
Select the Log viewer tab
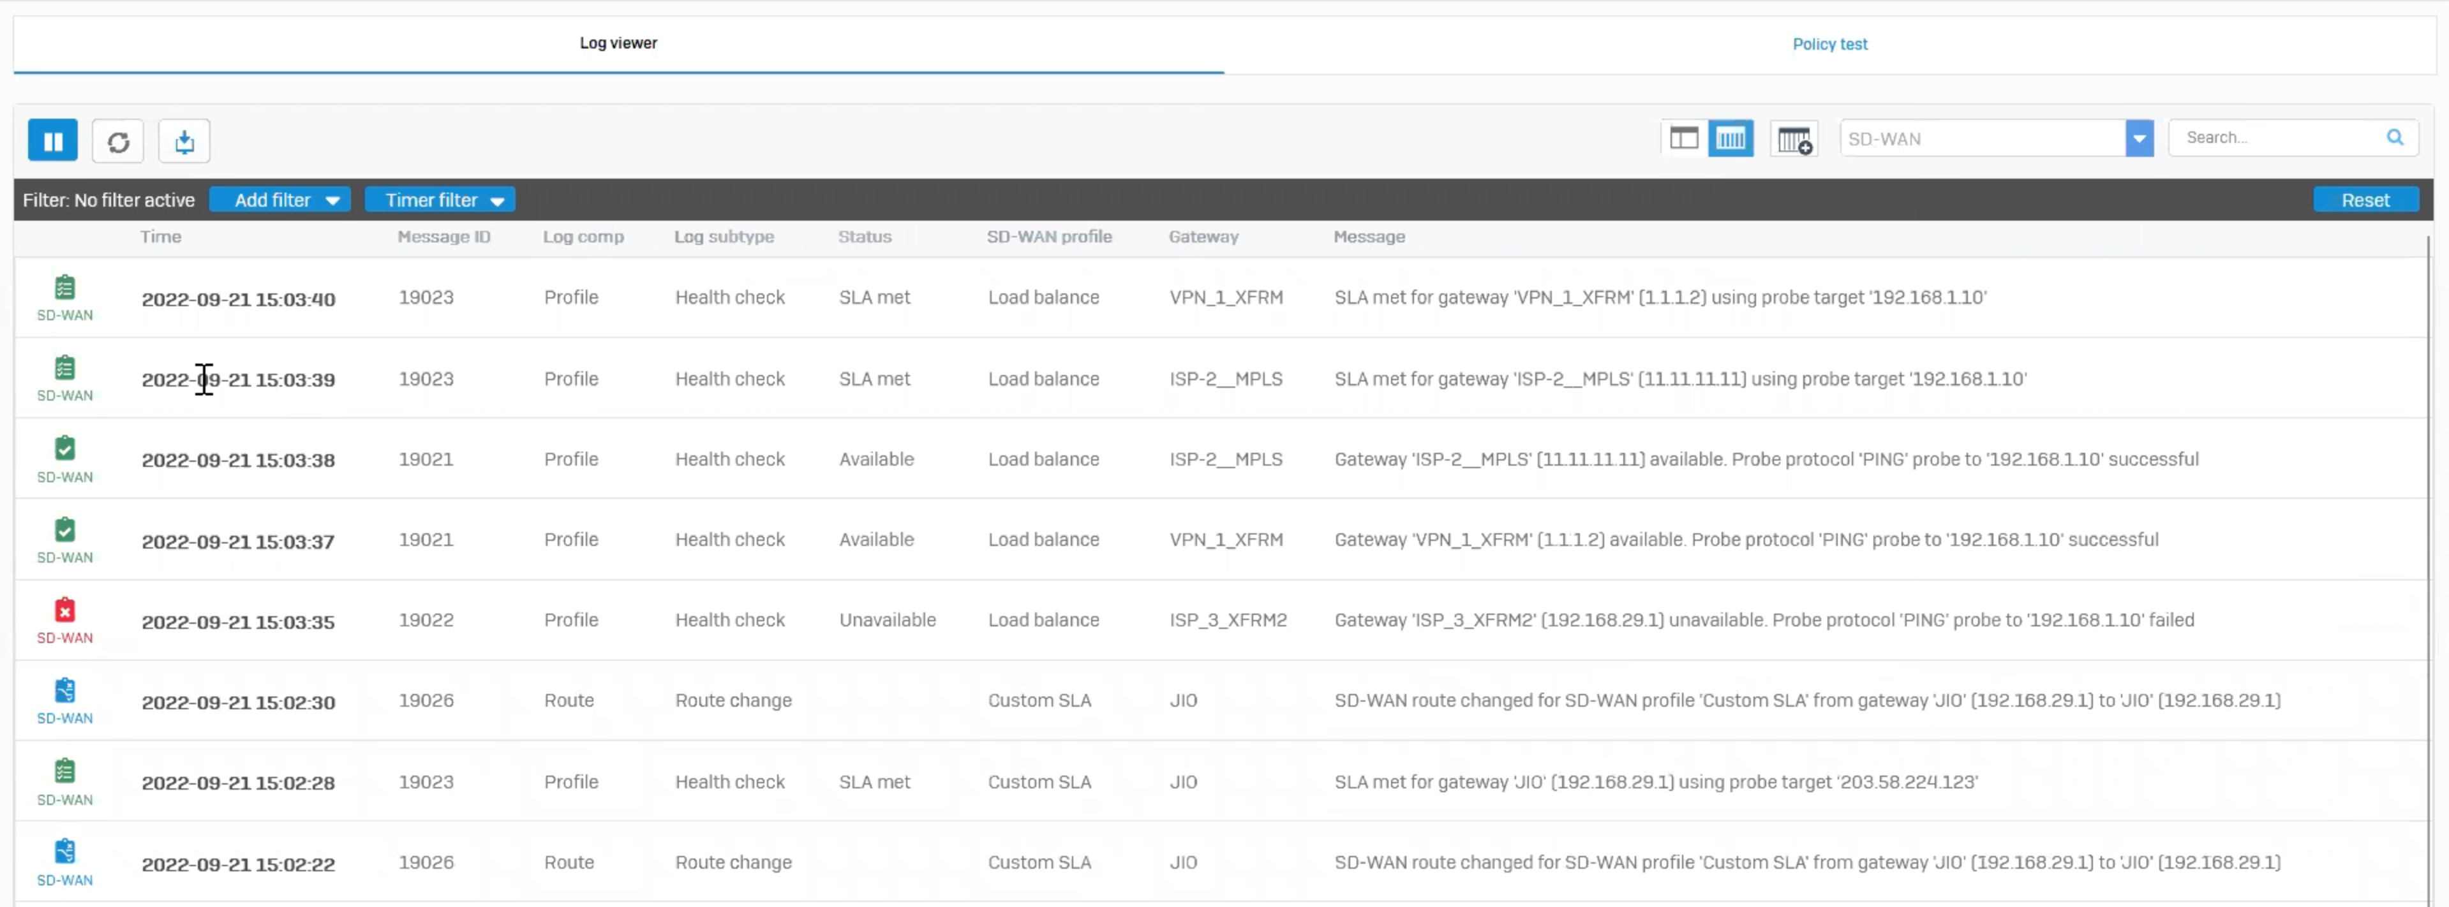(618, 43)
